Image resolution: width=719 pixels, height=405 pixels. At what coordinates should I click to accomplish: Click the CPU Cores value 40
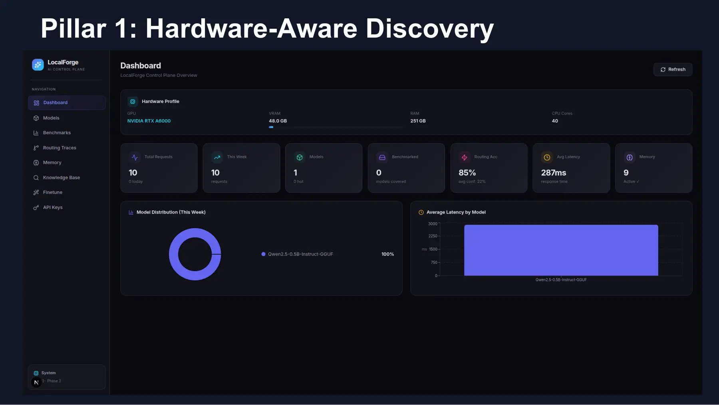pos(555,121)
